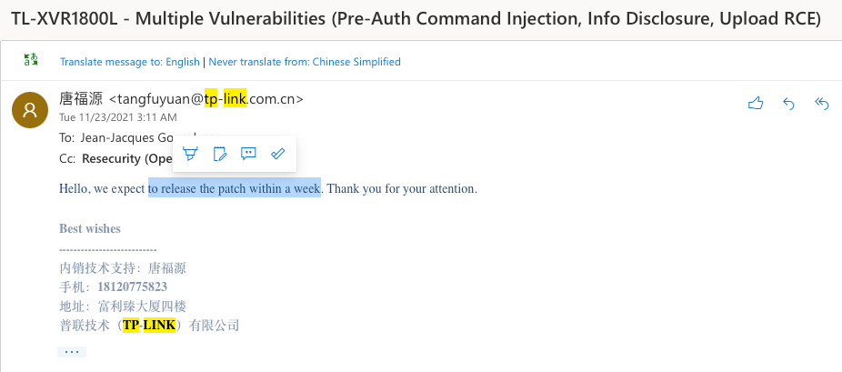Click the highlighter icon in floating toolbar
Image resolution: width=842 pixels, height=372 pixels.
pyautogui.click(x=190, y=153)
